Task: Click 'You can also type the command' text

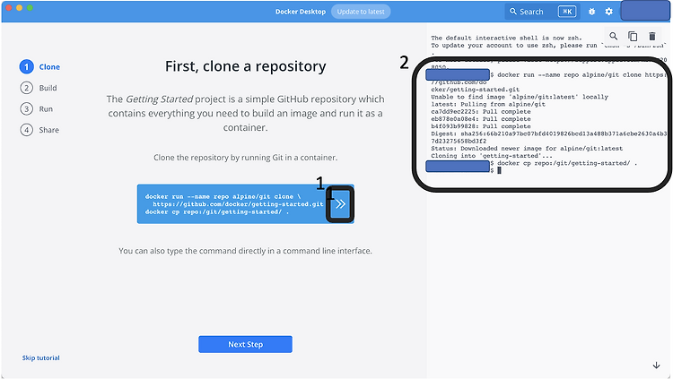Action: click(x=245, y=251)
